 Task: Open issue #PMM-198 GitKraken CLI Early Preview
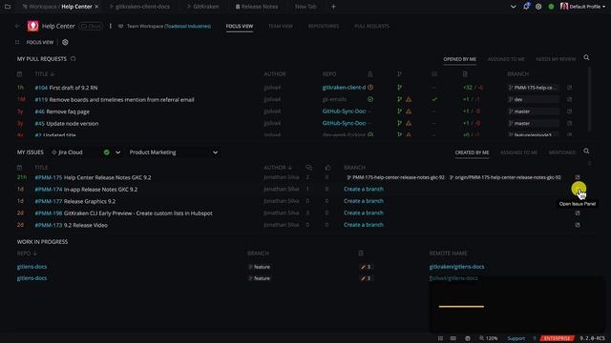123,213
